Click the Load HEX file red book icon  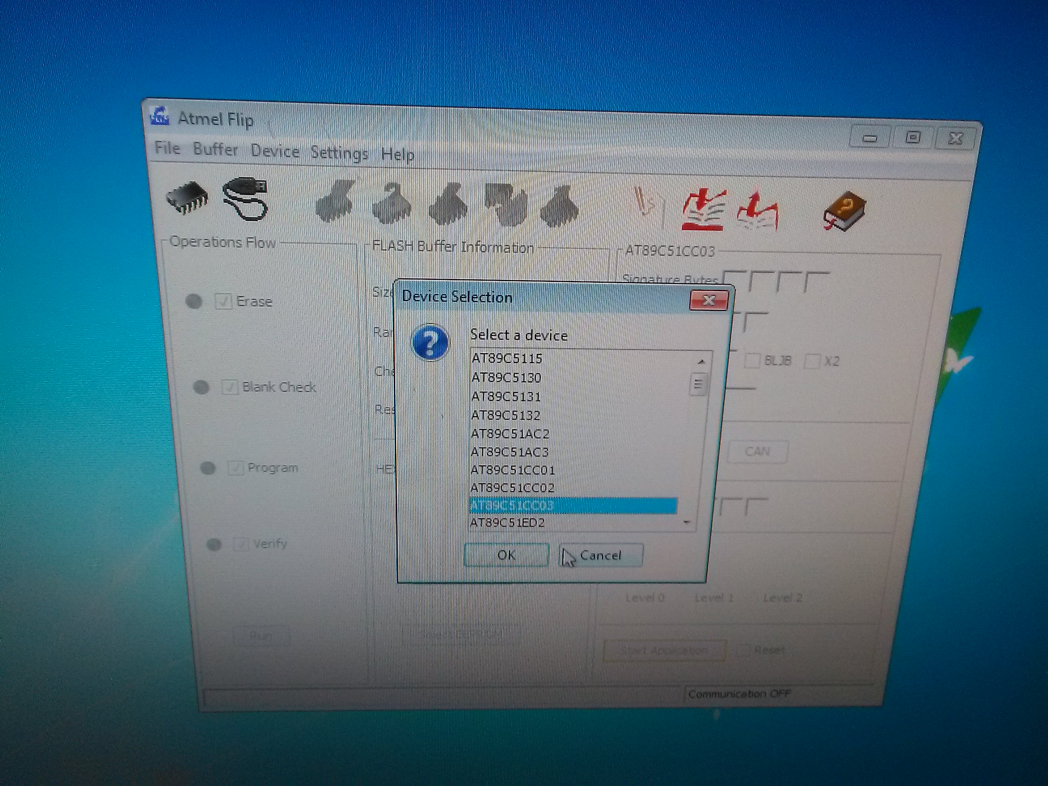click(704, 209)
